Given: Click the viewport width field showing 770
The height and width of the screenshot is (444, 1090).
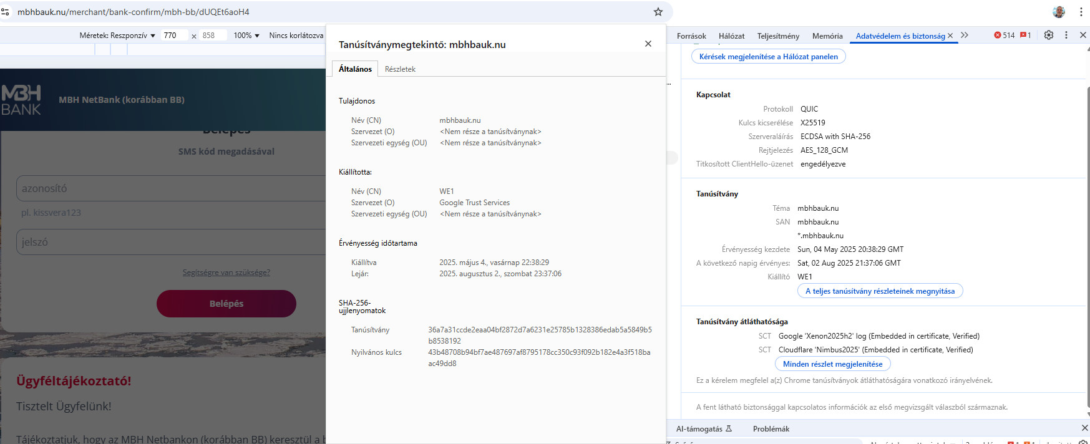Looking at the screenshot, I should tap(174, 36).
